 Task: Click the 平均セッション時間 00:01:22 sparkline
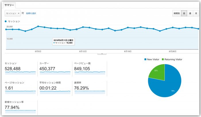point(55,92)
